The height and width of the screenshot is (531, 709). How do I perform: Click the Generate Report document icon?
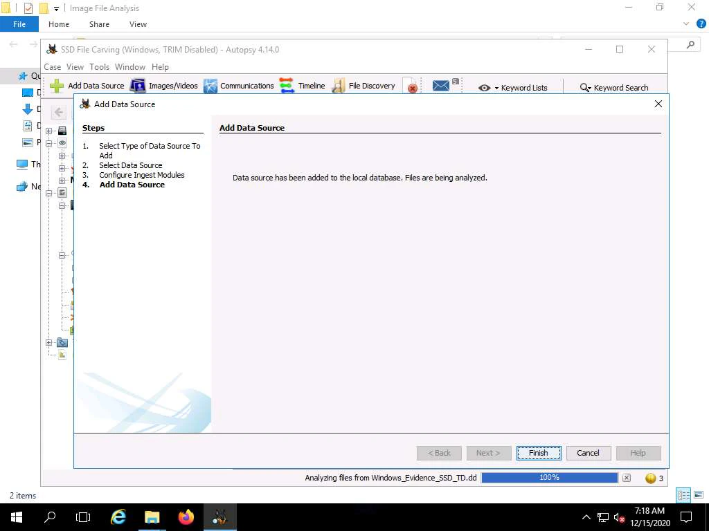click(411, 86)
